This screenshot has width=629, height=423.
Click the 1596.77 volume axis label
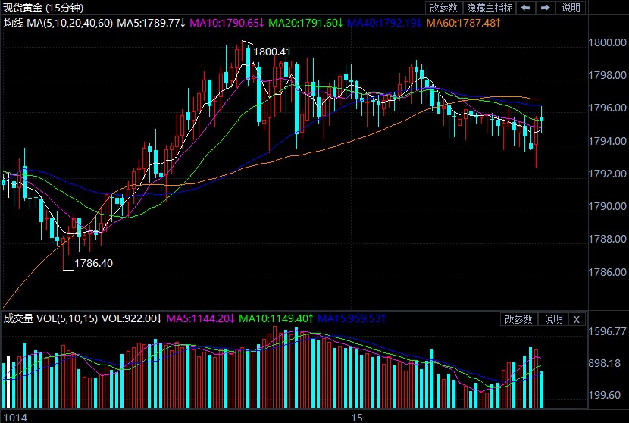pos(607,331)
